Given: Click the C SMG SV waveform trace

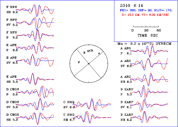Looking at the screenshot, I should (x=93, y=105).
